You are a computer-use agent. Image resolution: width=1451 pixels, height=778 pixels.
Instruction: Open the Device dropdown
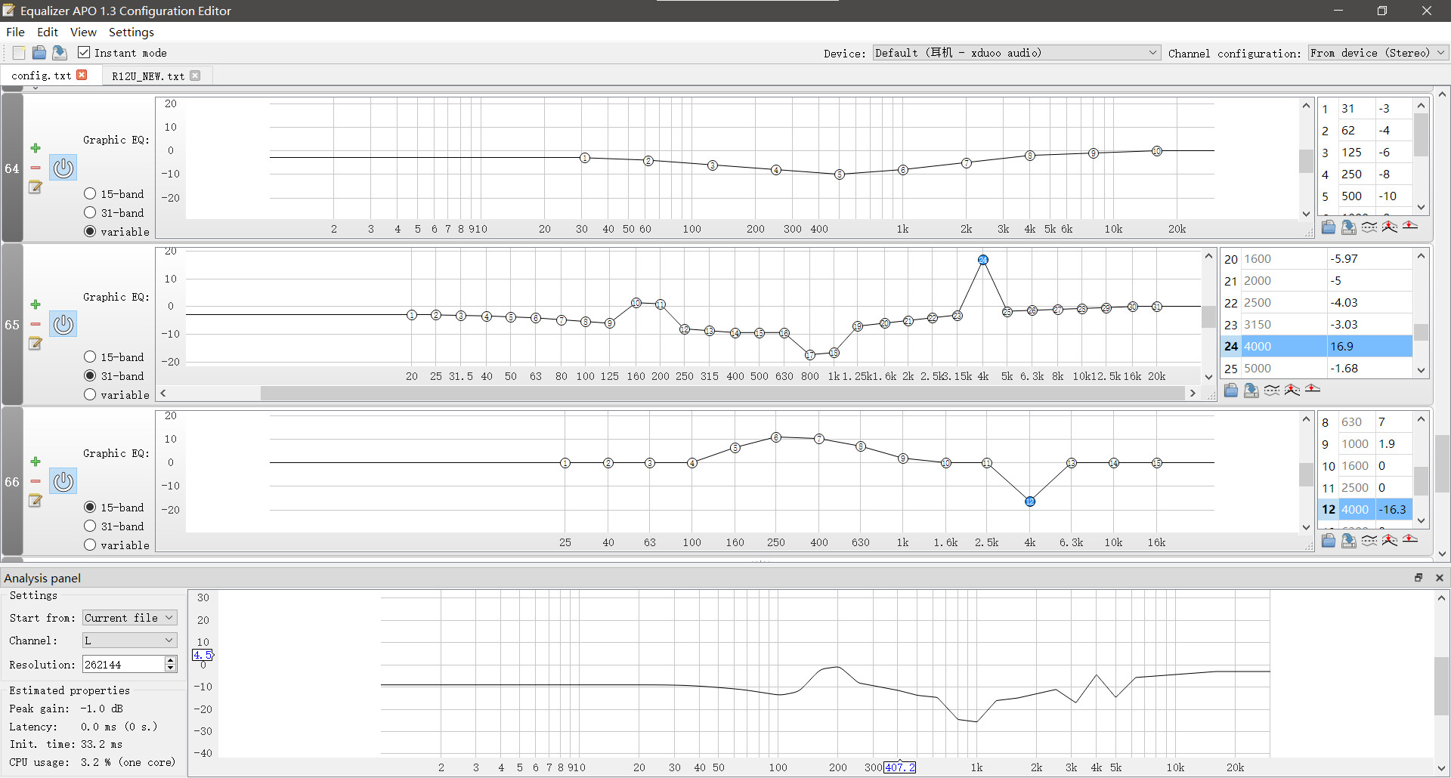click(1016, 53)
